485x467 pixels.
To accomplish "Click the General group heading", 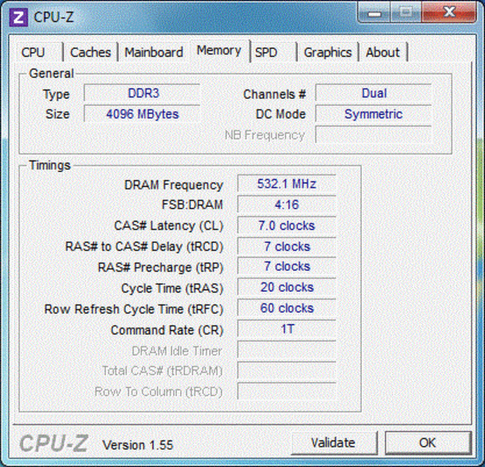I will [x=51, y=74].
